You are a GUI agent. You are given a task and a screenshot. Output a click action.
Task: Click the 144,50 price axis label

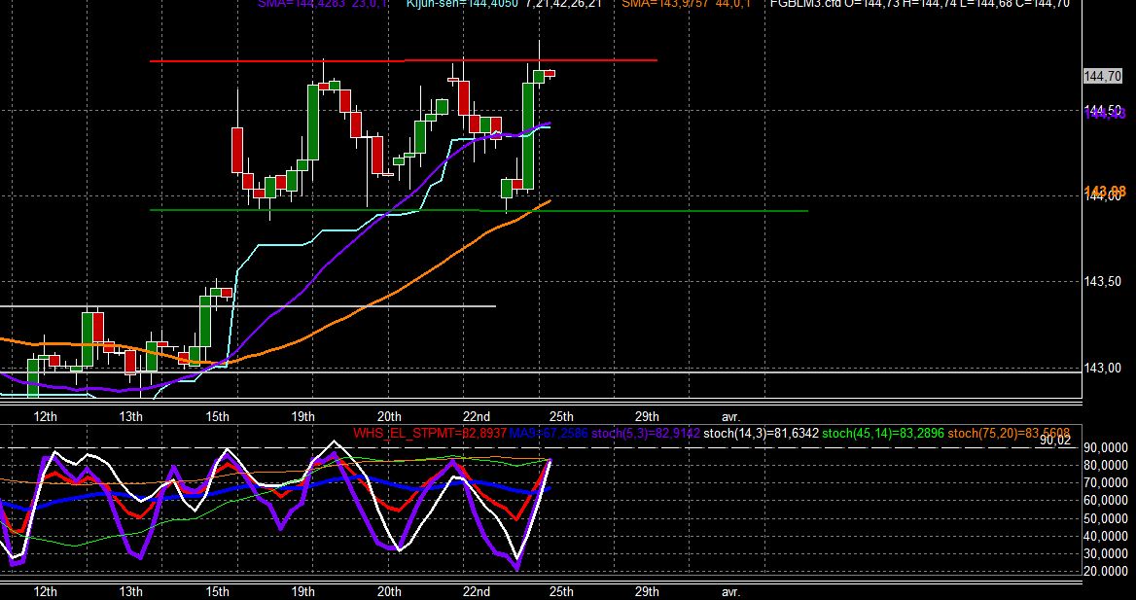1104,111
